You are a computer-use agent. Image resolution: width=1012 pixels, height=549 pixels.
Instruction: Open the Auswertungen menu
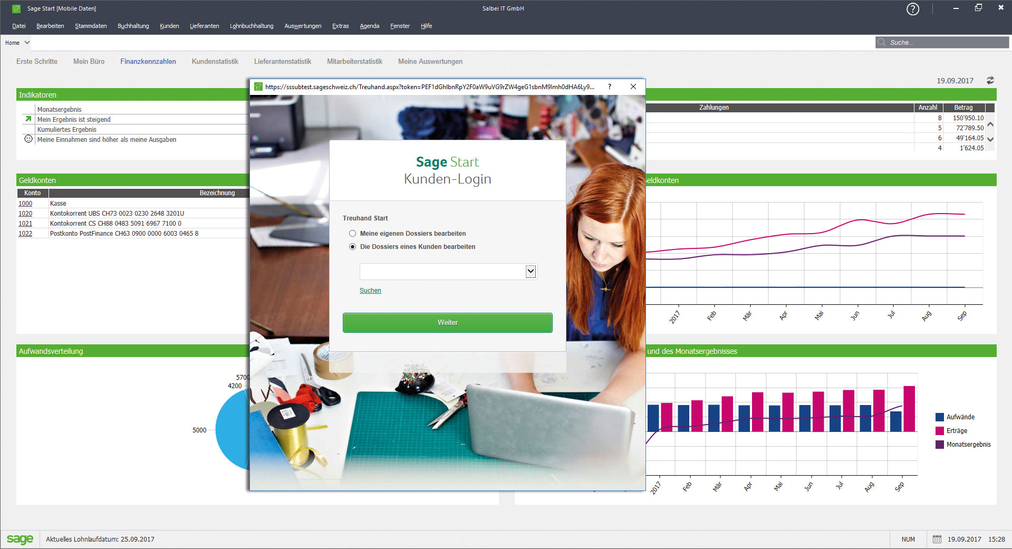(303, 26)
